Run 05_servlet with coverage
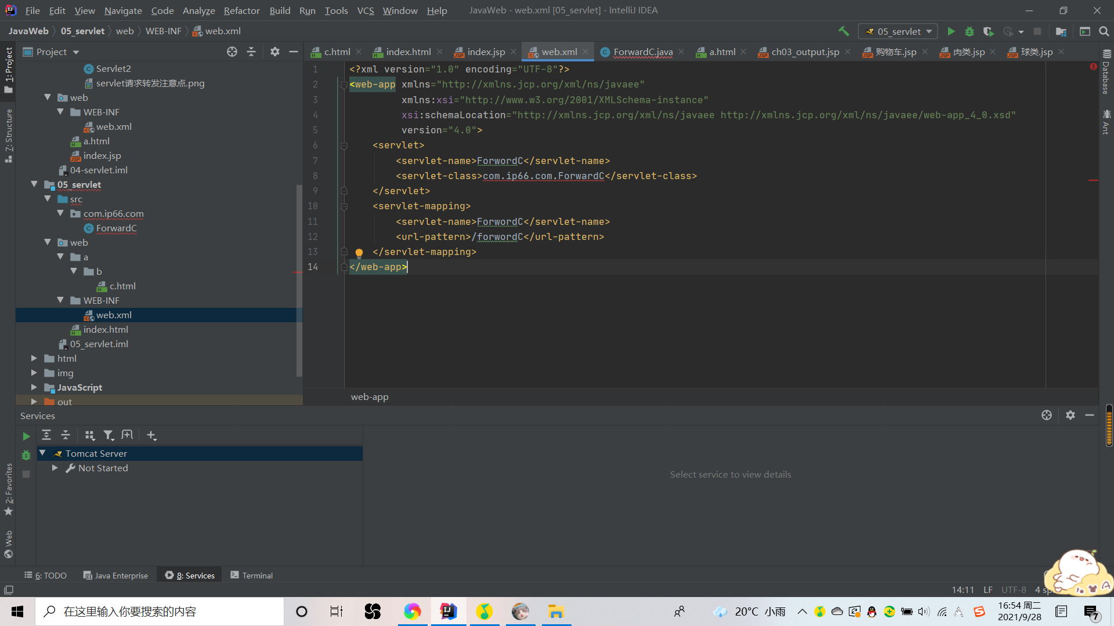Screen dimensions: 1114x626 [x=988, y=31]
